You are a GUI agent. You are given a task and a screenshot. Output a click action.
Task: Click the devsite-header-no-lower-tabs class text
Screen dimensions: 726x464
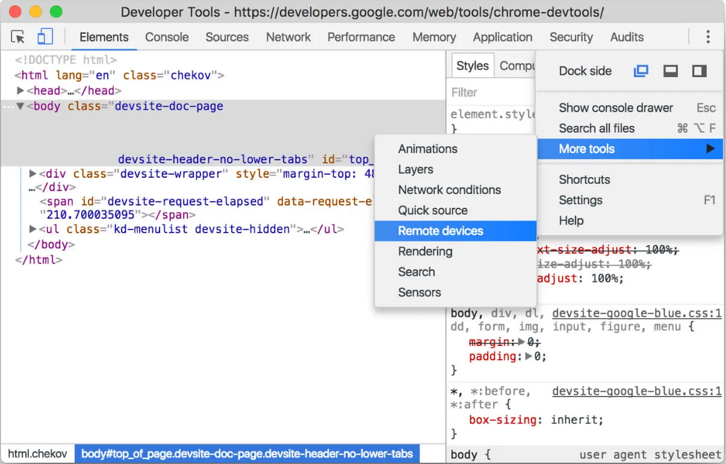(213, 160)
